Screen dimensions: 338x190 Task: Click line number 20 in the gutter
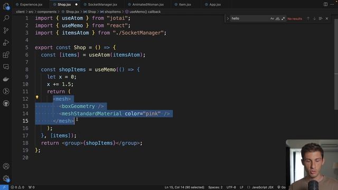click(x=25, y=157)
